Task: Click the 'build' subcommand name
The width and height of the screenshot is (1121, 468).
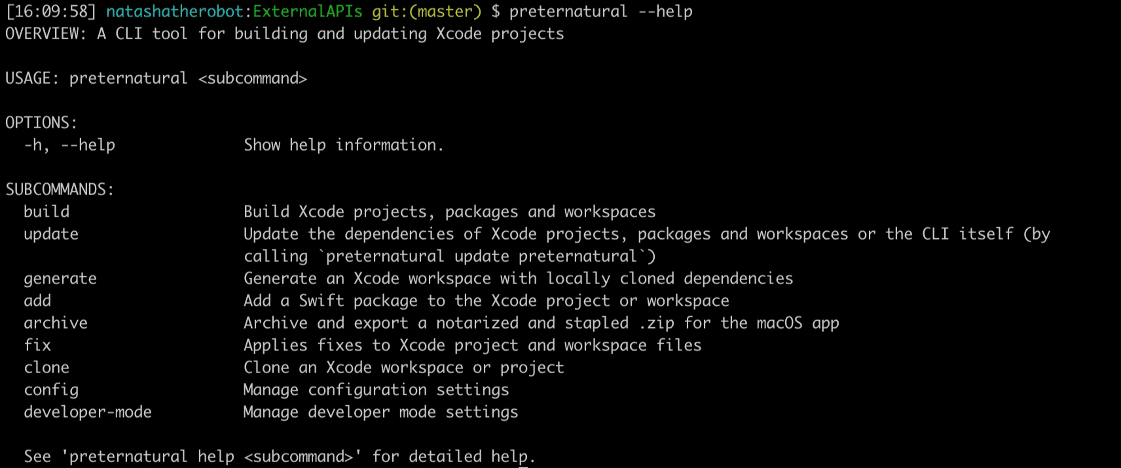Action: tap(46, 212)
